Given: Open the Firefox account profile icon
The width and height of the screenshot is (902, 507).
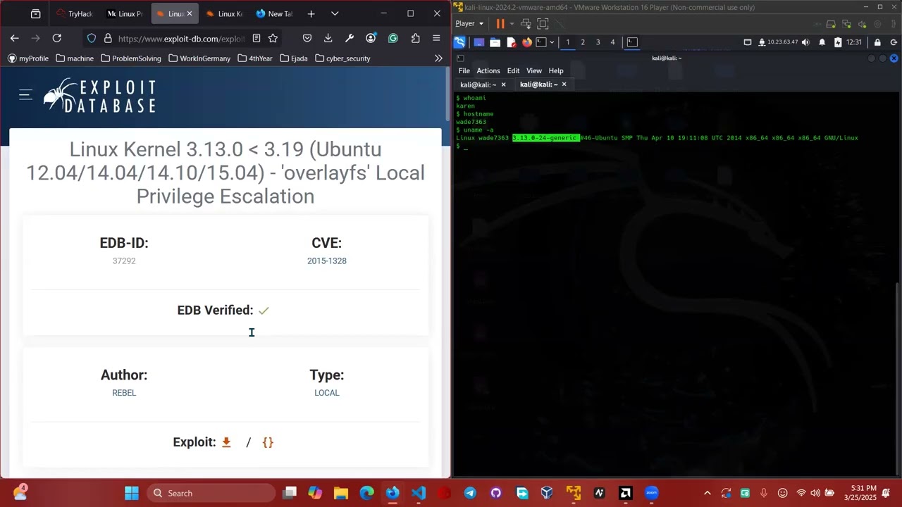Looking at the screenshot, I should [x=371, y=38].
